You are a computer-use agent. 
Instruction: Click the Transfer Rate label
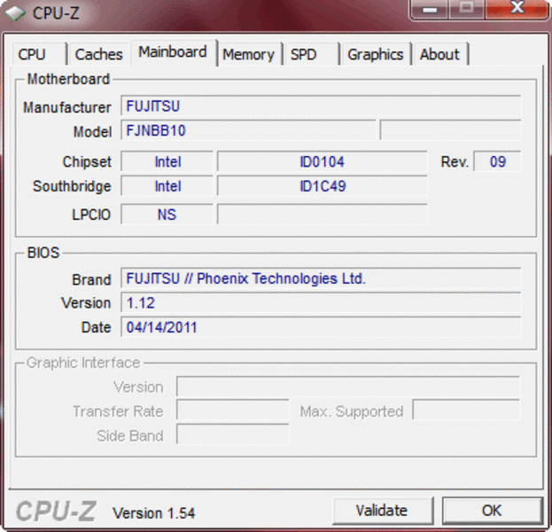click(x=118, y=411)
